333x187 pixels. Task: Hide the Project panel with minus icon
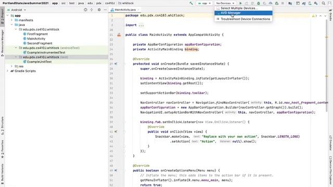[105, 10]
